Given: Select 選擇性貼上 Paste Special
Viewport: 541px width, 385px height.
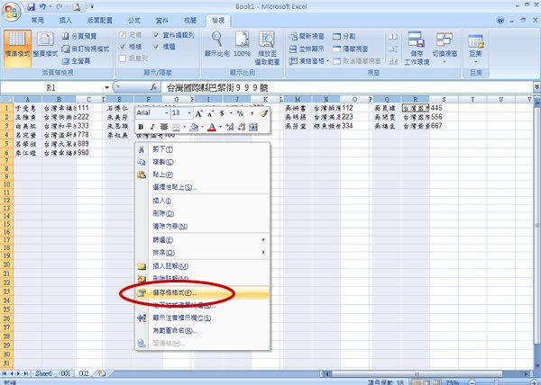Looking at the screenshot, I should [202, 187].
